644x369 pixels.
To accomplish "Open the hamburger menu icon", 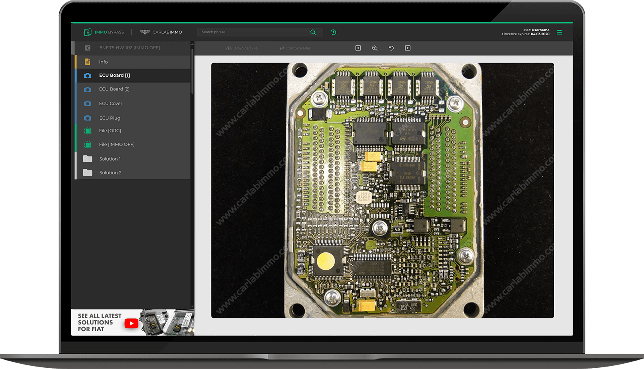I will click(x=559, y=32).
